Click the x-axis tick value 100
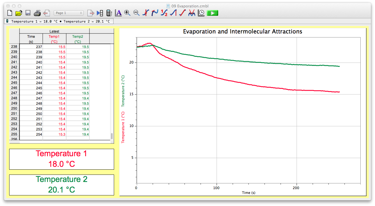375x206 pixels. (216, 188)
